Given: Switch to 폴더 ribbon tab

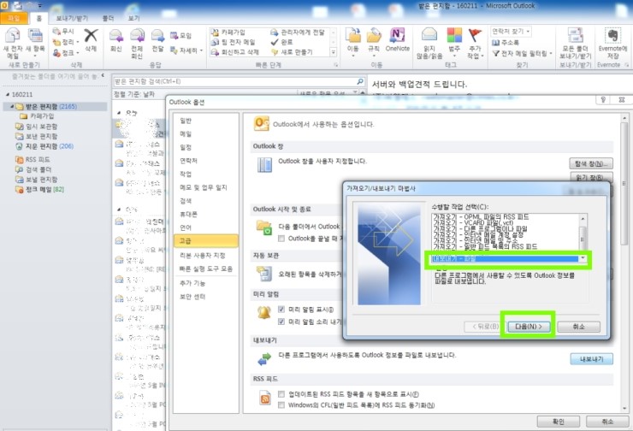Looking at the screenshot, I should (x=108, y=18).
